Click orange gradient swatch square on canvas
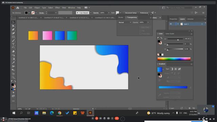The image size is (217, 122). (x=33, y=36)
